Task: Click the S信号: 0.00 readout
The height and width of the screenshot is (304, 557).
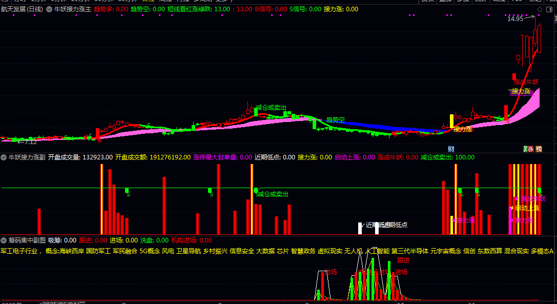Action: point(305,9)
